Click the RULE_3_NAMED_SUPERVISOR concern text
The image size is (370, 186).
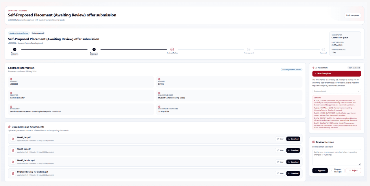coord(335,114)
